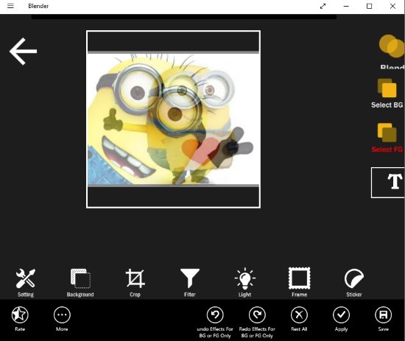Open the Frame tool
Image resolution: width=405 pixels, height=341 pixels.
[x=300, y=283]
